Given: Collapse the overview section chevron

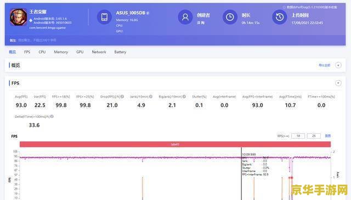Looking at the screenshot, I should (338, 65).
